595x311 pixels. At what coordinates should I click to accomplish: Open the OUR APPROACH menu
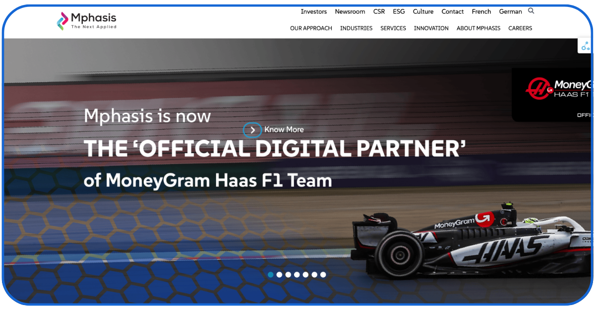(311, 28)
